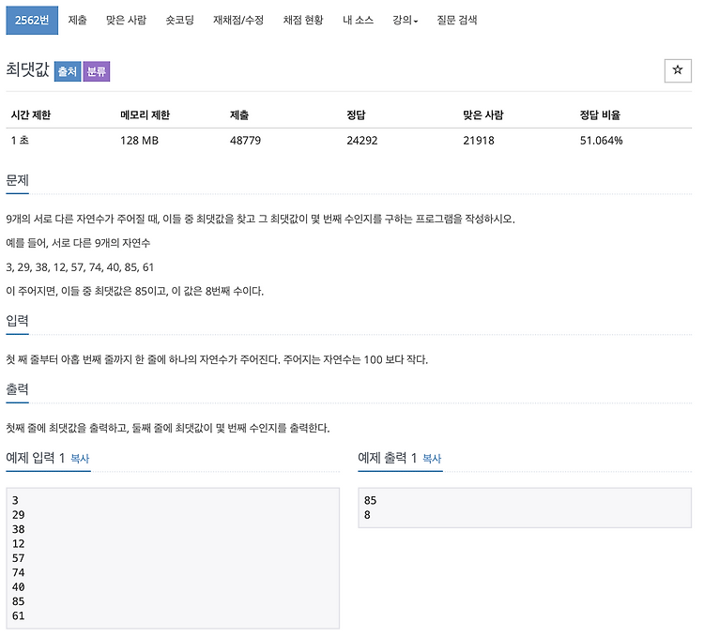Image resolution: width=704 pixels, height=637 pixels.
Task: Expand the 강의 dropdown menu
Action: point(405,21)
